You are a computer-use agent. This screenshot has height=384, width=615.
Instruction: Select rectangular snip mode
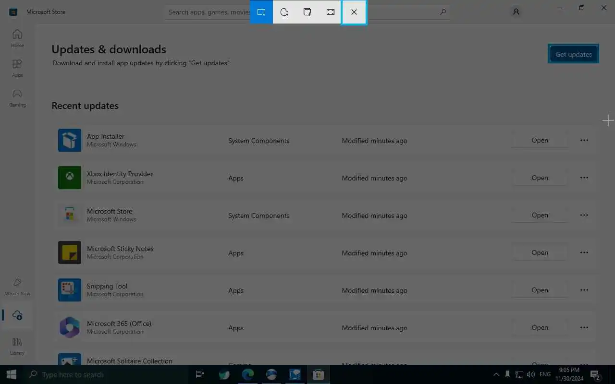click(x=261, y=12)
